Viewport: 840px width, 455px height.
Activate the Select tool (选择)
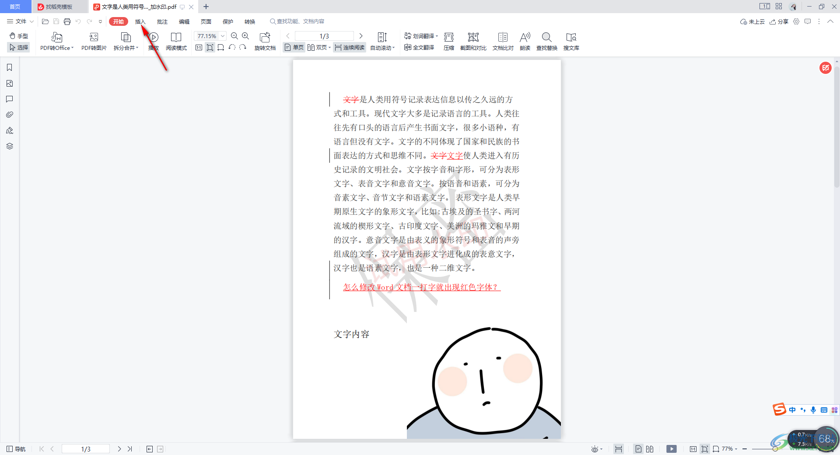19,47
